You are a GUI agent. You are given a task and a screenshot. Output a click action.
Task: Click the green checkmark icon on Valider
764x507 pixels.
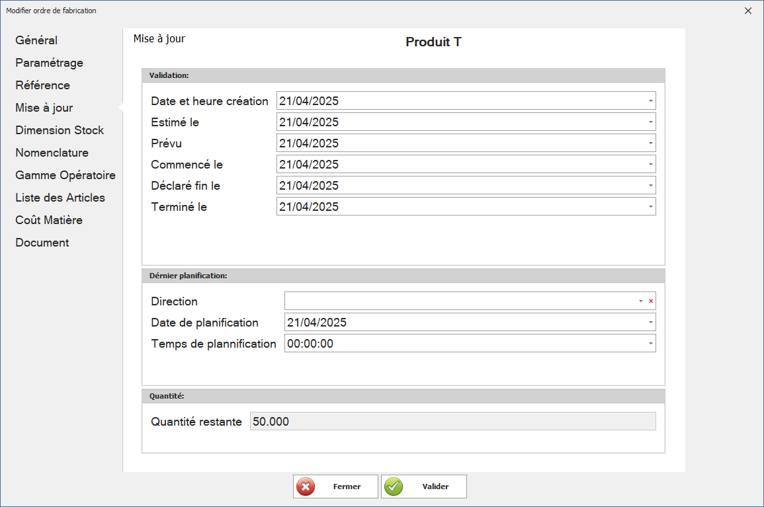click(x=394, y=487)
